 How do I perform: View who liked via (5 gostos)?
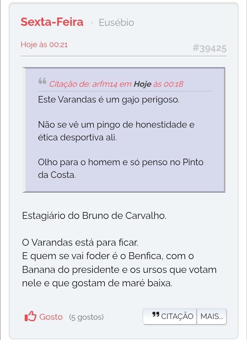pos(86,317)
